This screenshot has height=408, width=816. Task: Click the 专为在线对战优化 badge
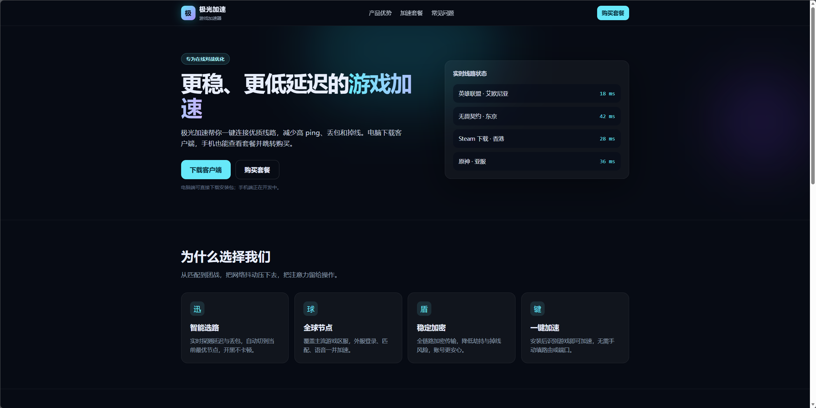205,59
